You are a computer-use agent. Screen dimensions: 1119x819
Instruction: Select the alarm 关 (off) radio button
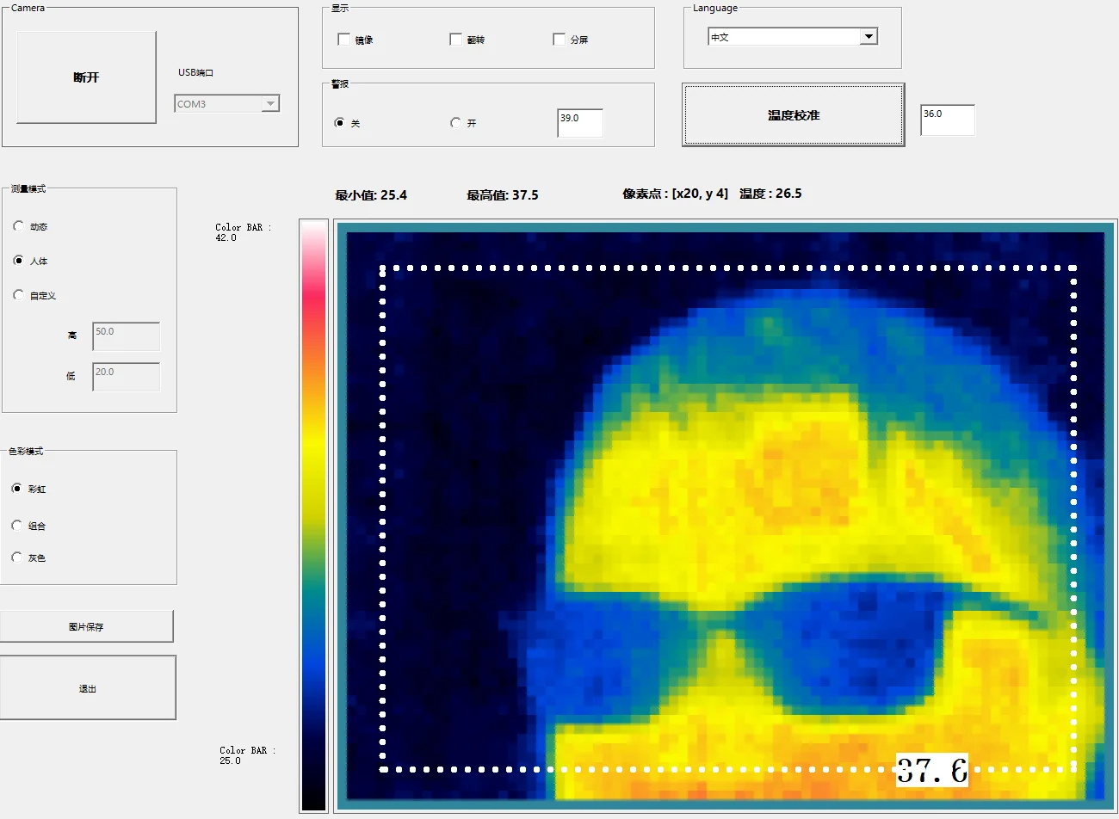[x=339, y=123]
